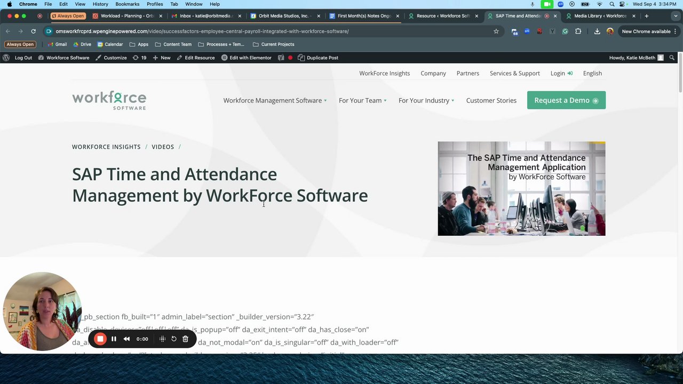Viewport: 683px width, 384px height.
Task: Add New content from admin bar
Action: (162, 58)
